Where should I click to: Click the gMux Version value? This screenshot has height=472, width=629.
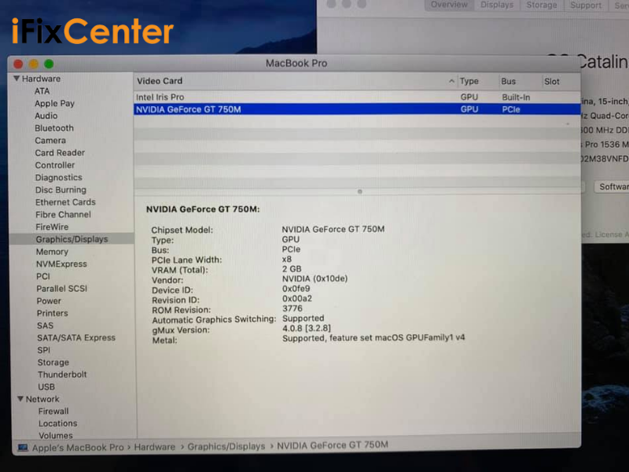point(307,328)
